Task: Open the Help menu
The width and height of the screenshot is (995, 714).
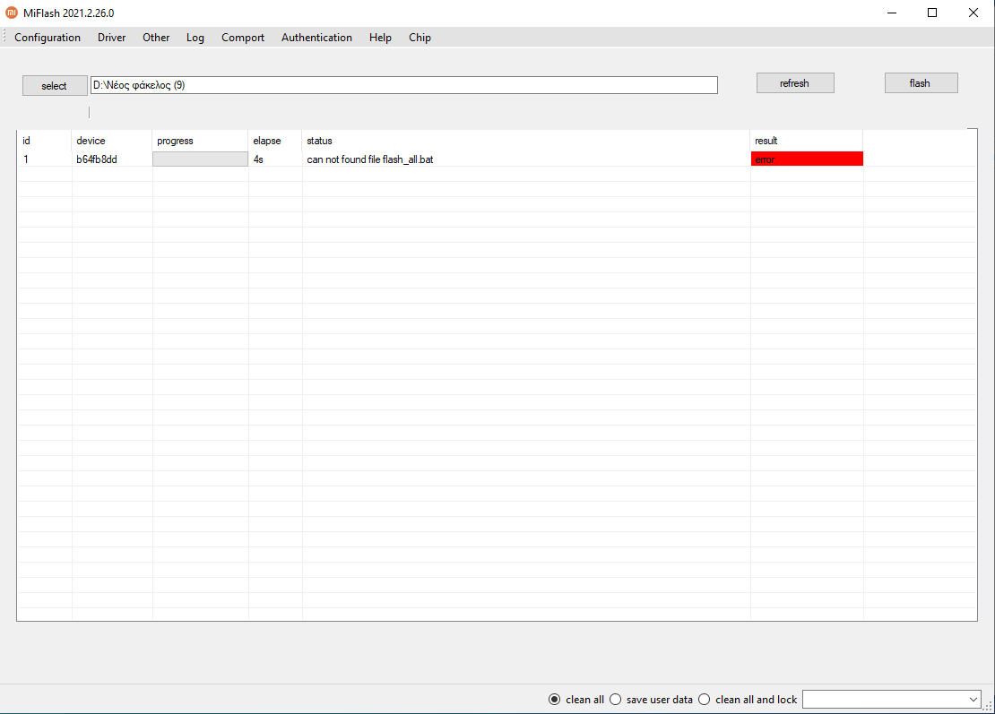Action: [x=381, y=38]
